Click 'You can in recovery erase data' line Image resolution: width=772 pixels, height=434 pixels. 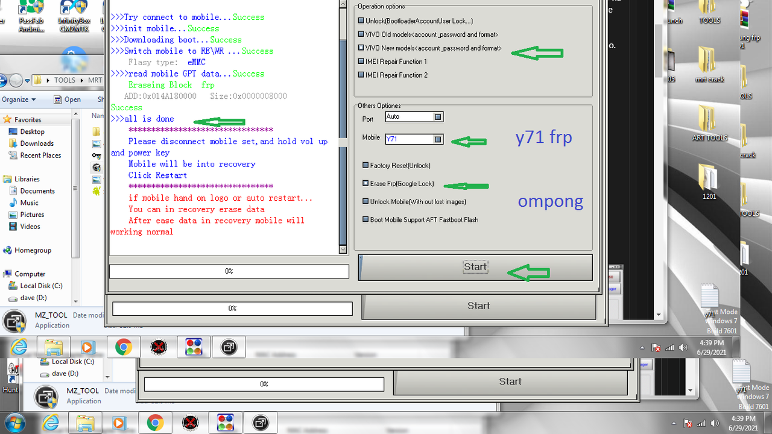pyautogui.click(x=196, y=209)
